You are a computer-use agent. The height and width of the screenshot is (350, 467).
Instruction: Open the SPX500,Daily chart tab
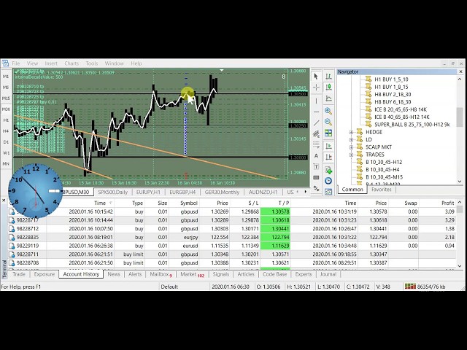(112, 192)
